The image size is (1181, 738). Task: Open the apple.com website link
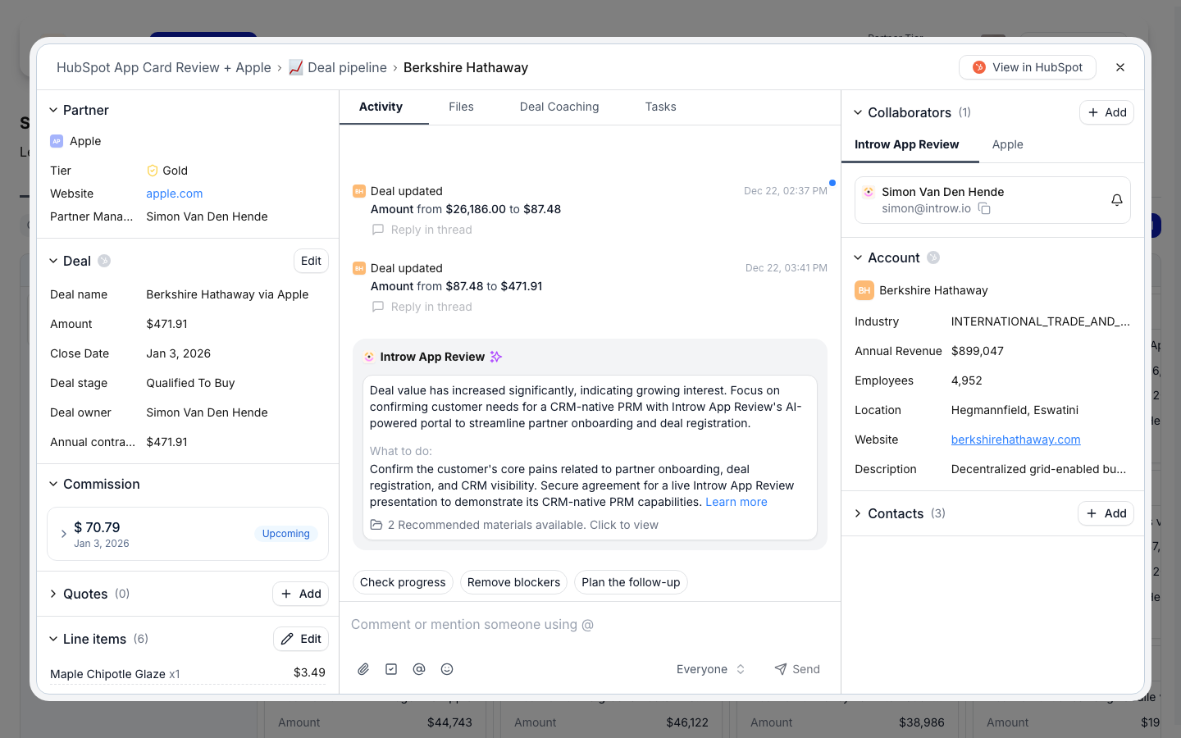[x=175, y=194]
